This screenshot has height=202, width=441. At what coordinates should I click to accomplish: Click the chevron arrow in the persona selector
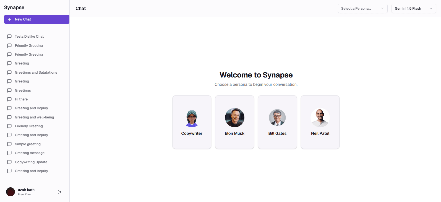(x=382, y=9)
